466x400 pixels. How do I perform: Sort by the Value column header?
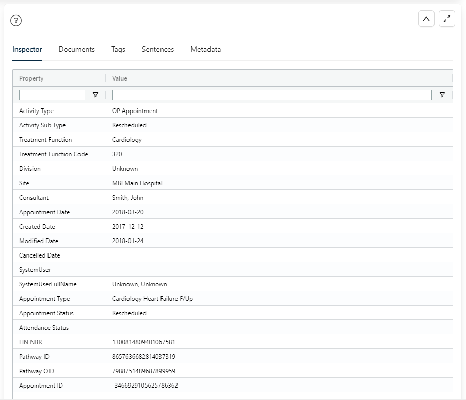pyautogui.click(x=120, y=78)
